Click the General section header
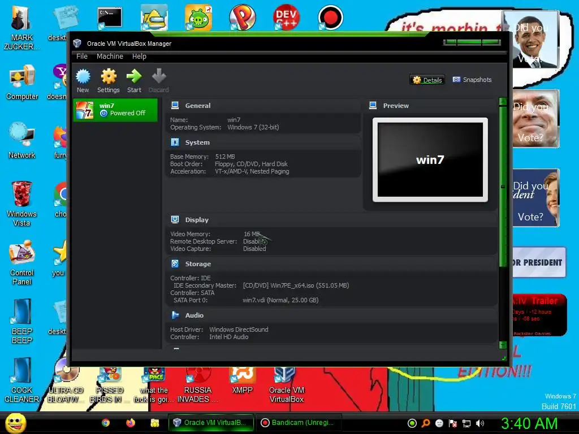This screenshot has height=434, width=579. click(x=198, y=106)
